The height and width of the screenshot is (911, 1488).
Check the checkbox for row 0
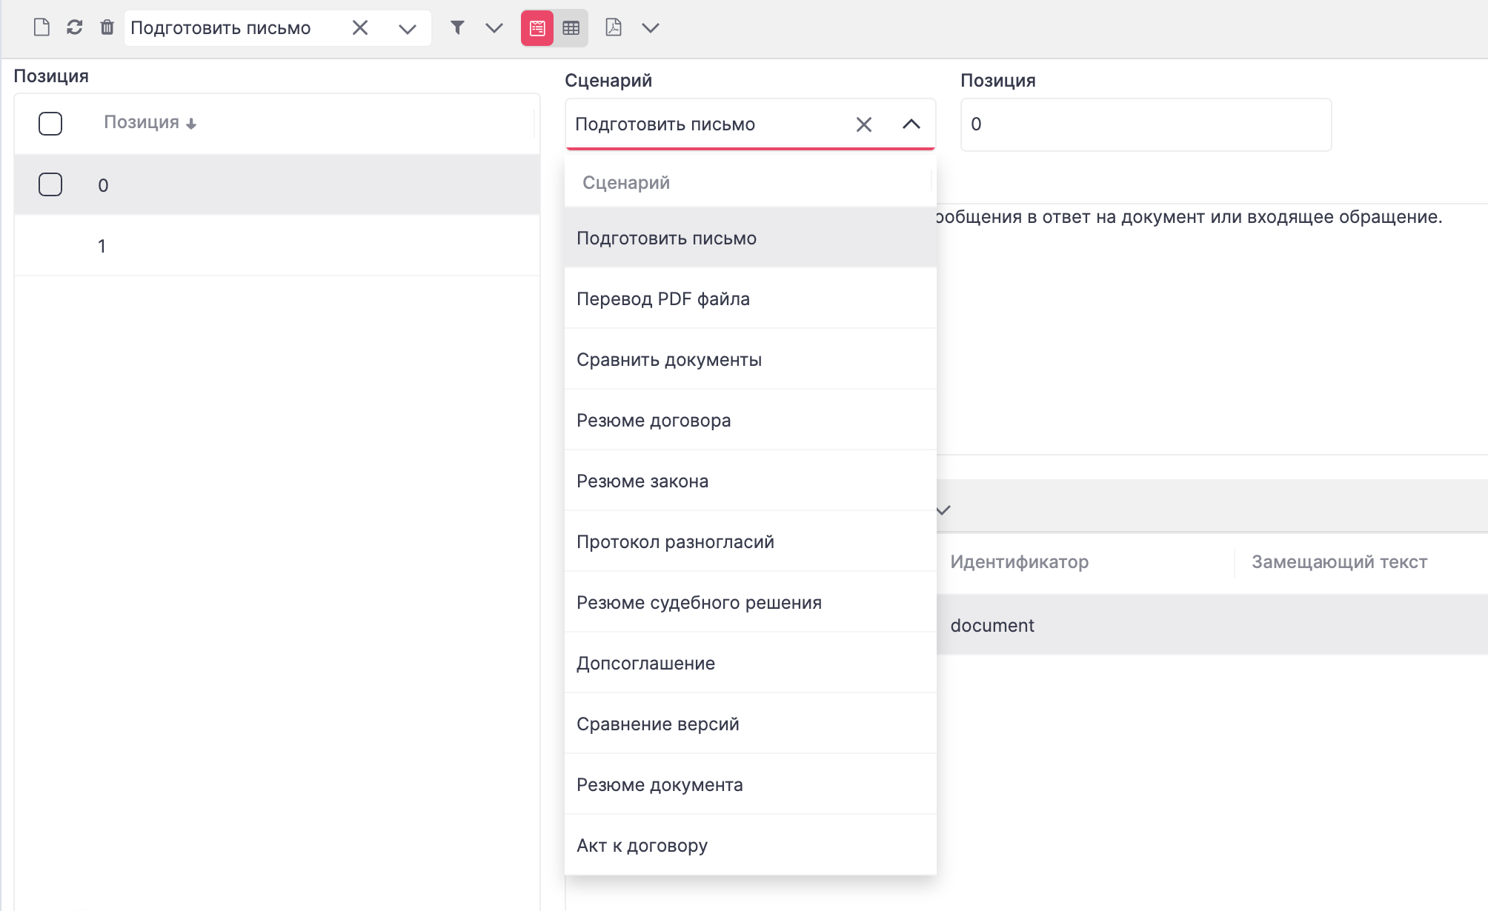[x=50, y=184]
